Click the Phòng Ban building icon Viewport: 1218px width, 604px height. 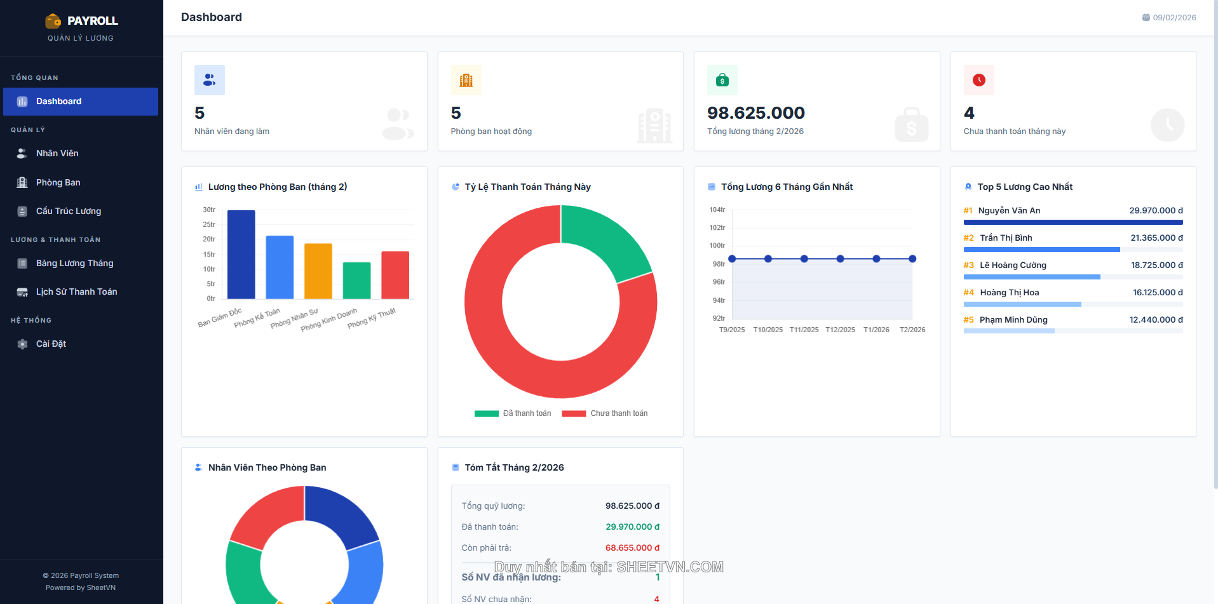click(x=22, y=182)
